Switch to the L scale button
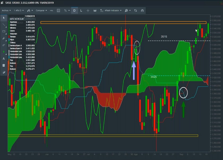The height and width of the screenshot is (160, 223). pyautogui.click(x=81, y=11)
